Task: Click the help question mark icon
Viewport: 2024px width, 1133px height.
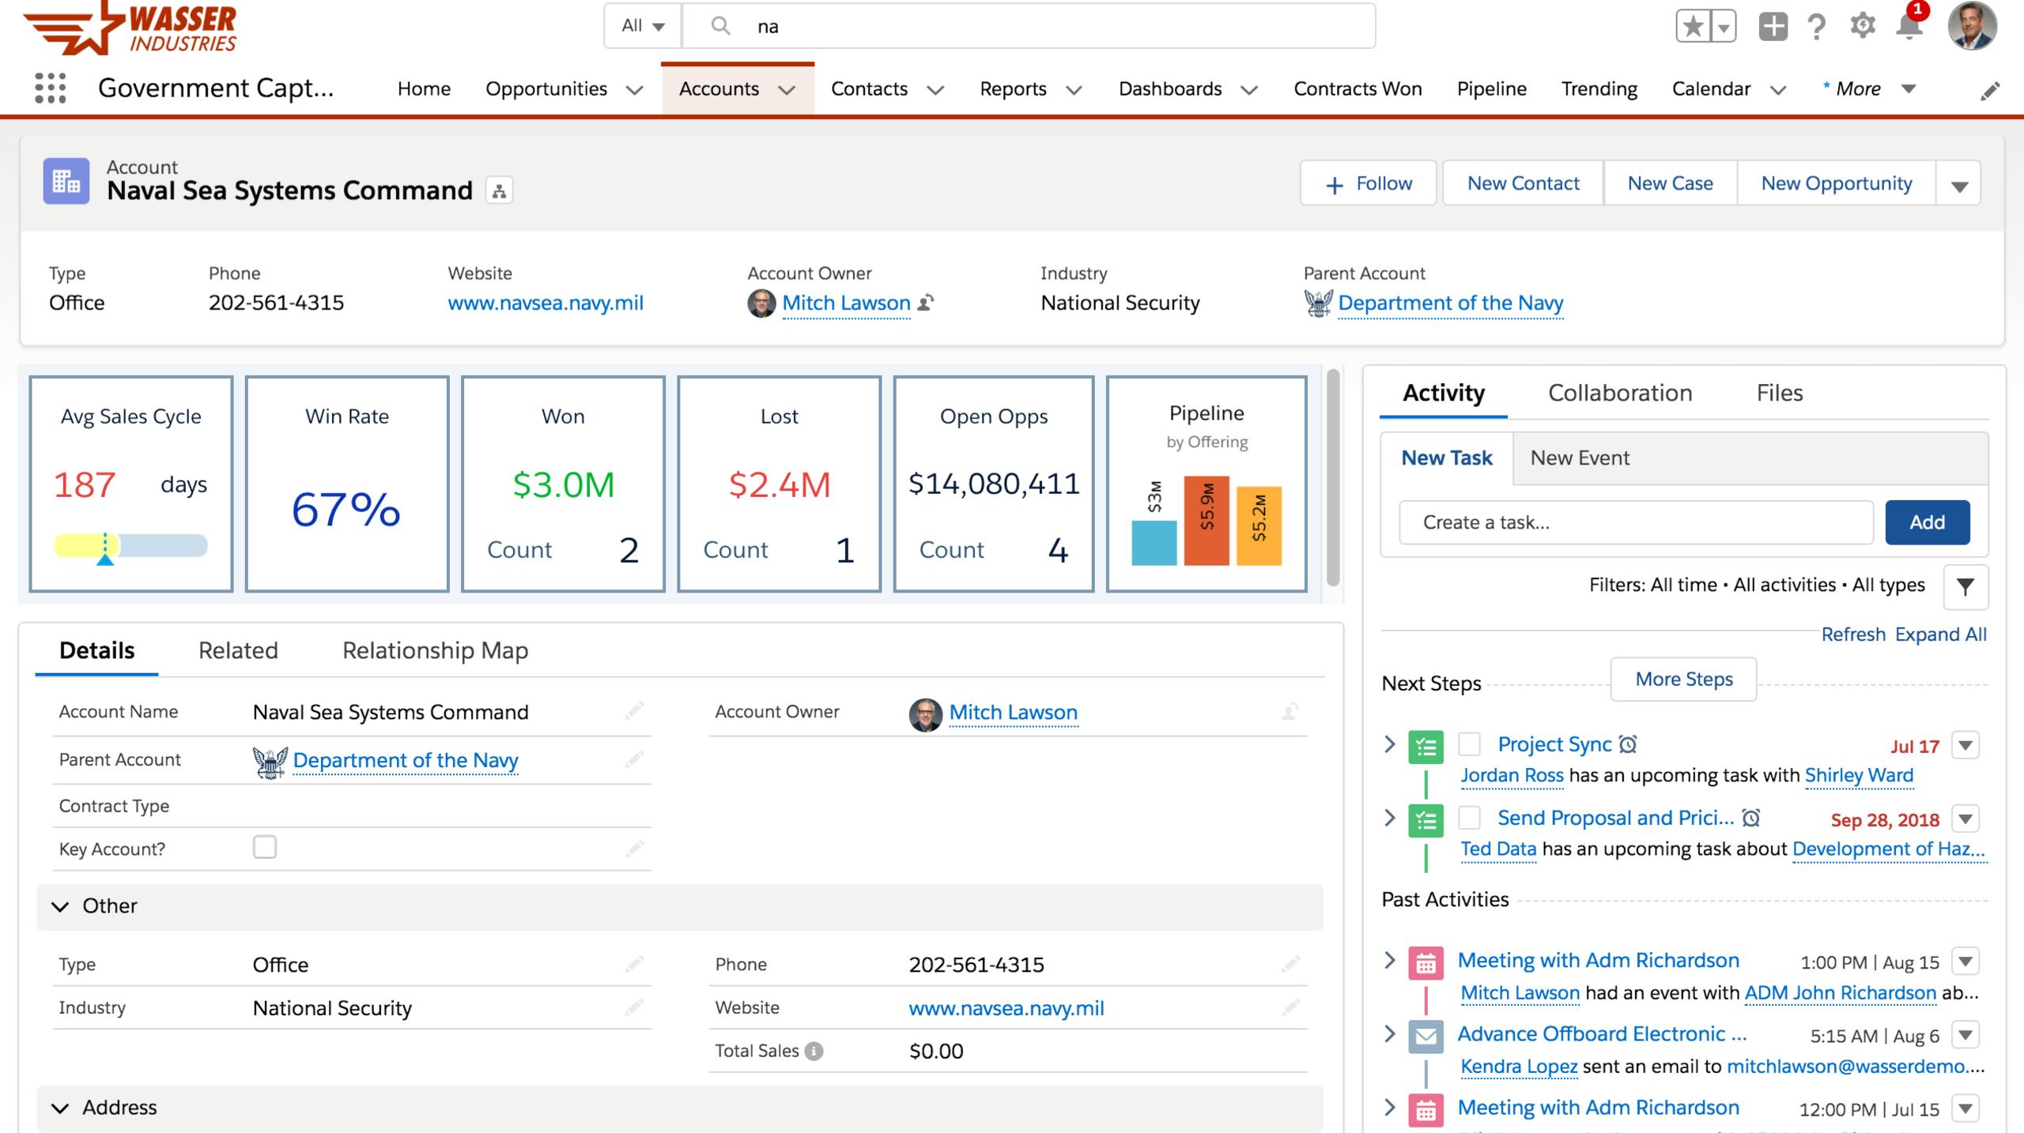Action: [1817, 27]
